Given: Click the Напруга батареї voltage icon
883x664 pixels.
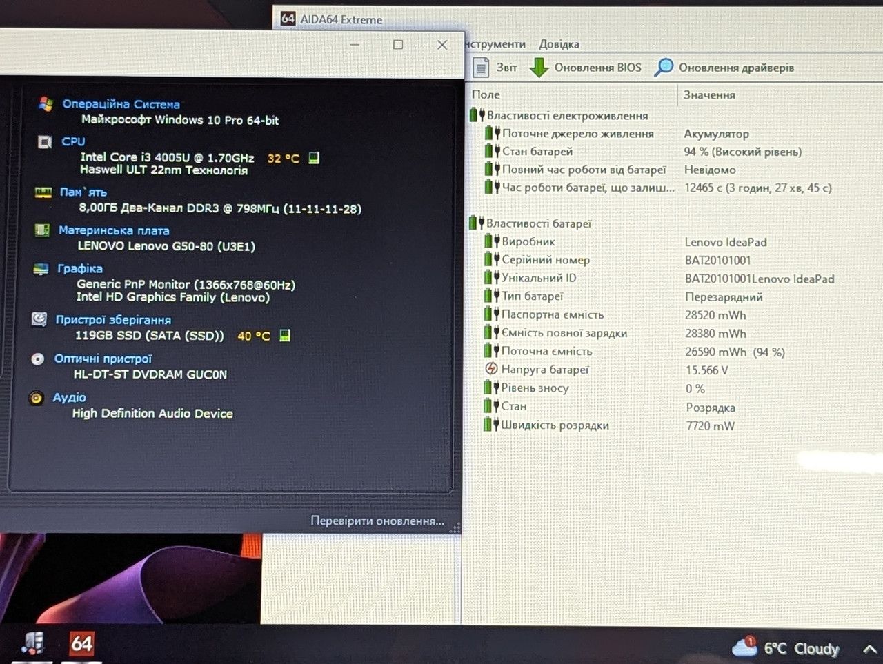Looking at the screenshot, I should coord(491,370).
